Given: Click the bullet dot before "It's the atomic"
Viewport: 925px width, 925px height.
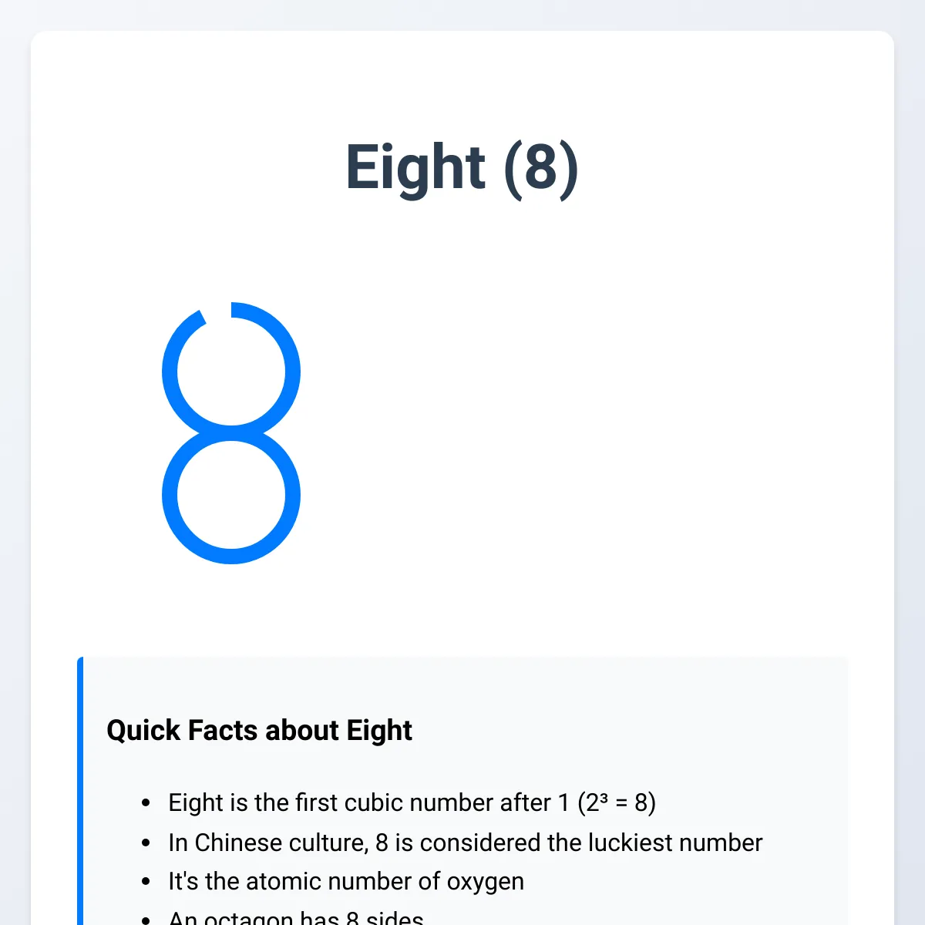Looking at the screenshot, I should [x=146, y=882].
